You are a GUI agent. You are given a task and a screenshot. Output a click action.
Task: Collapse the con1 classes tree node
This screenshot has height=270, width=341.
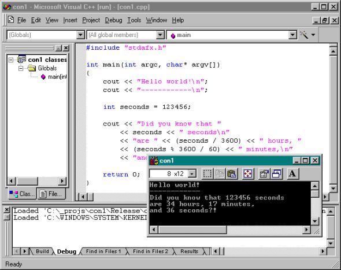(10, 60)
